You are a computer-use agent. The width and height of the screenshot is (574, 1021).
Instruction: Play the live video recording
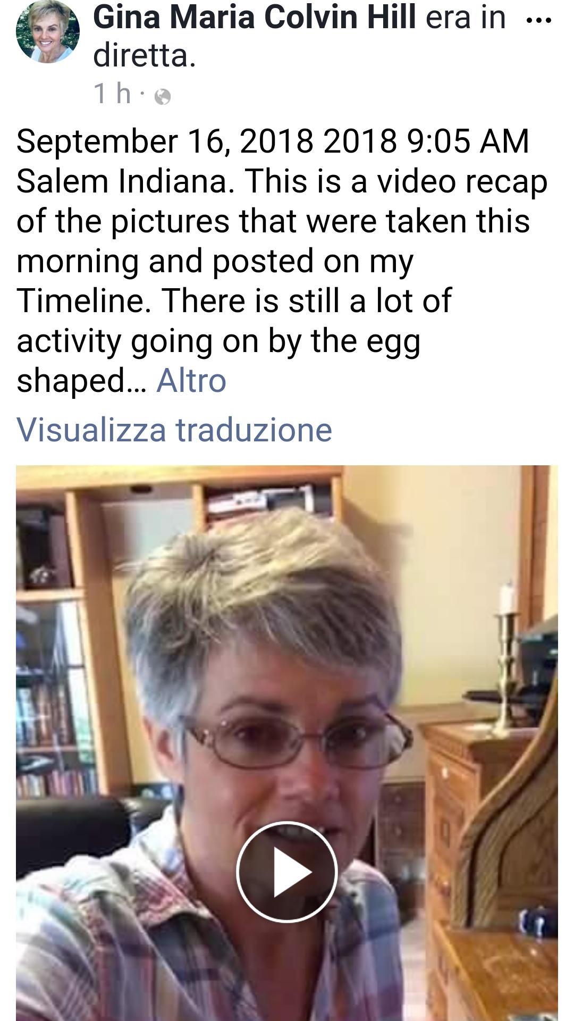tap(287, 872)
